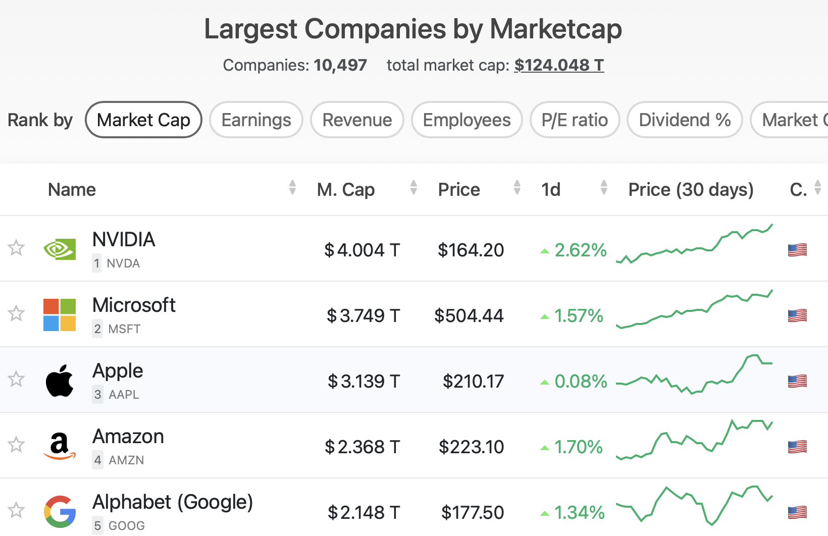Open the Apple company link
828x536 pixels.
click(118, 371)
